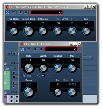Enable Read automation on track 20
This screenshot has width=103, height=109.
click(11, 101)
